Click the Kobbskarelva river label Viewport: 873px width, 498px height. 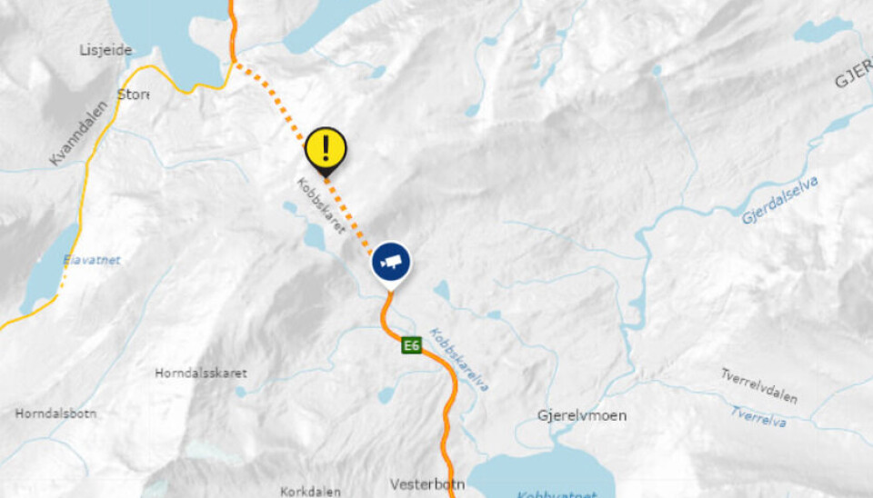coord(459,360)
